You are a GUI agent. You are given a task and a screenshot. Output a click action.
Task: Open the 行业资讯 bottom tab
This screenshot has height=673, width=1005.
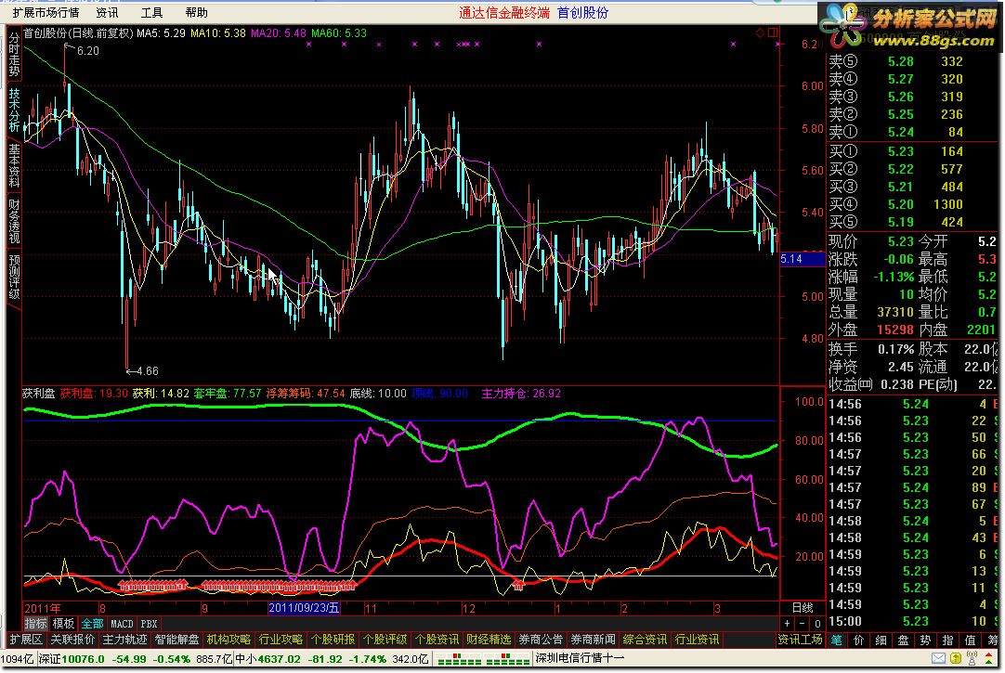[697, 640]
